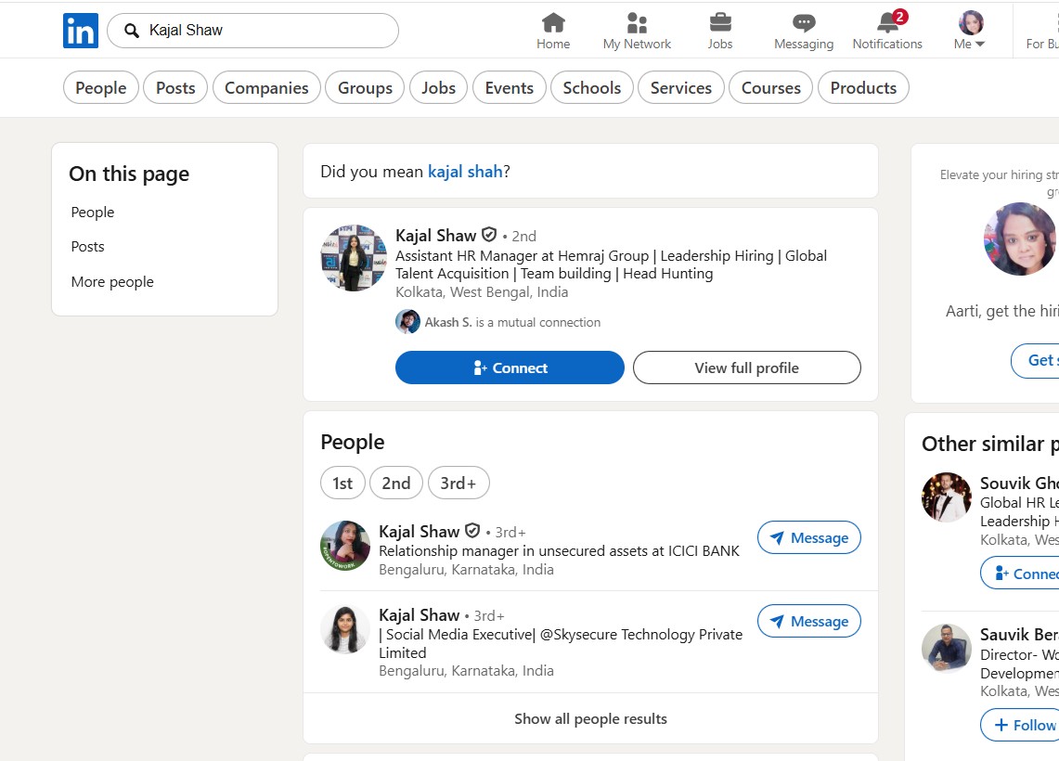Screen dimensions: 1059x761
Task: Connect with Kajal Shaw
Action: [x=510, y=368]
